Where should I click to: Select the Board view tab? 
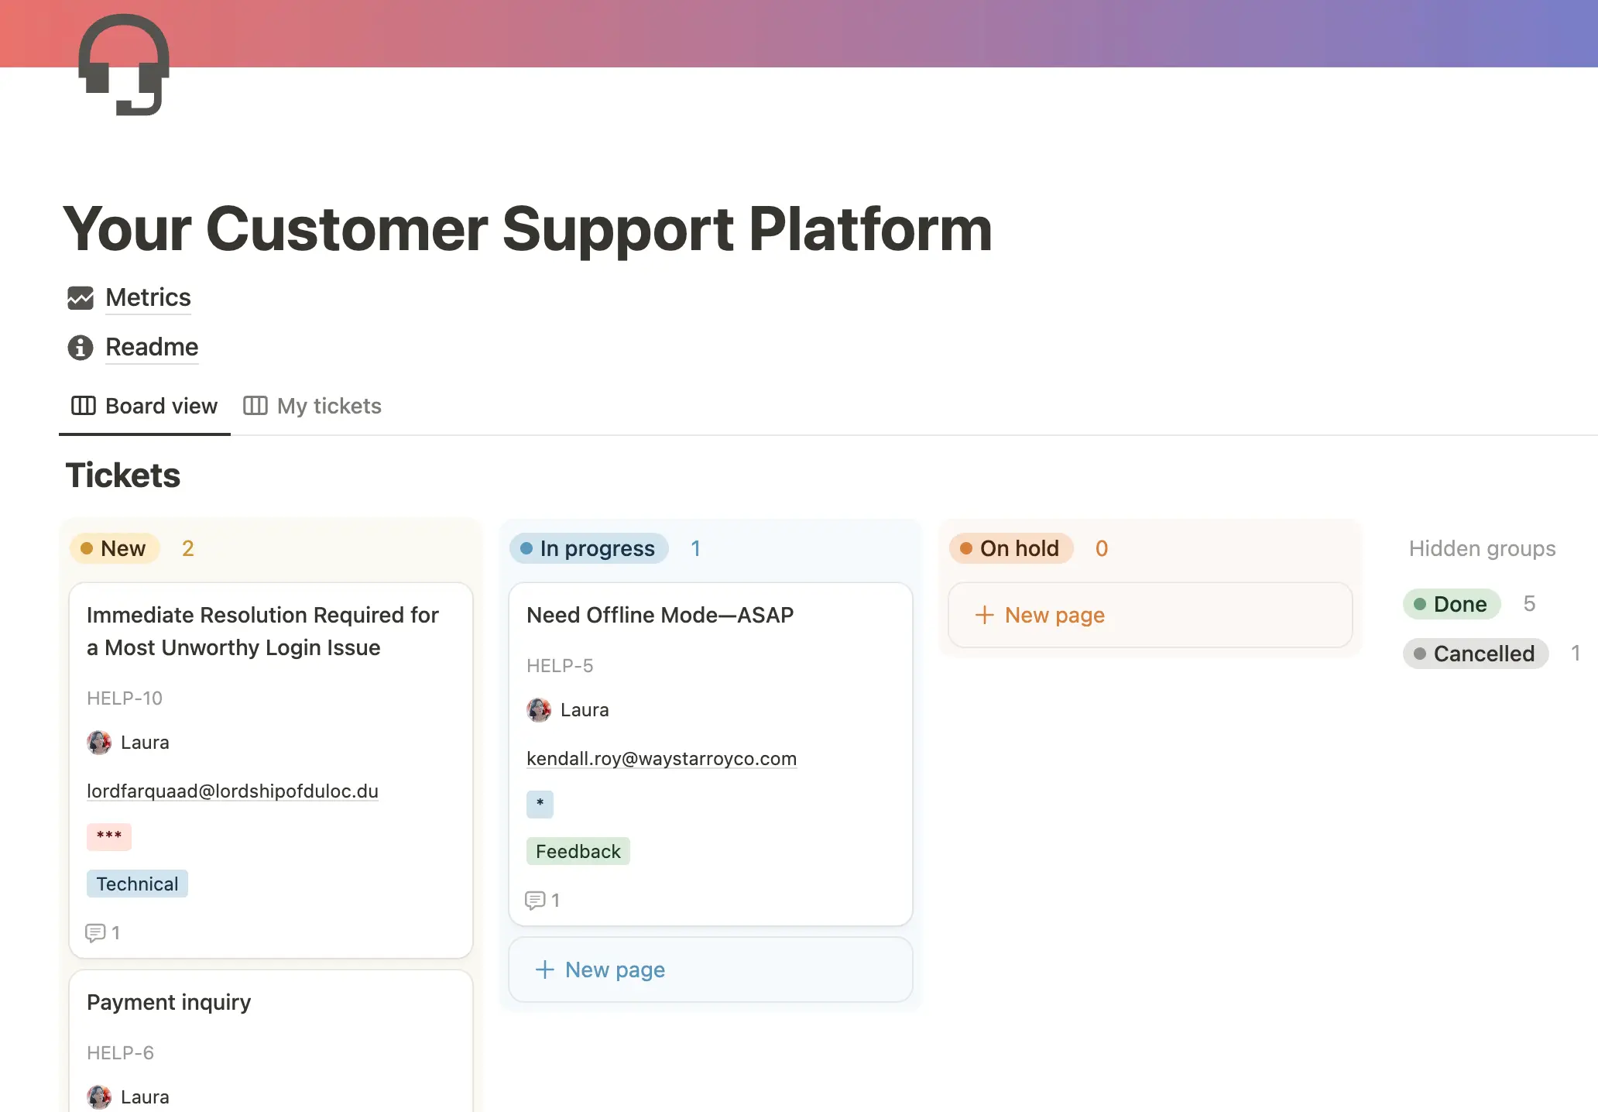pyautogui.click(x=161, y=406)
